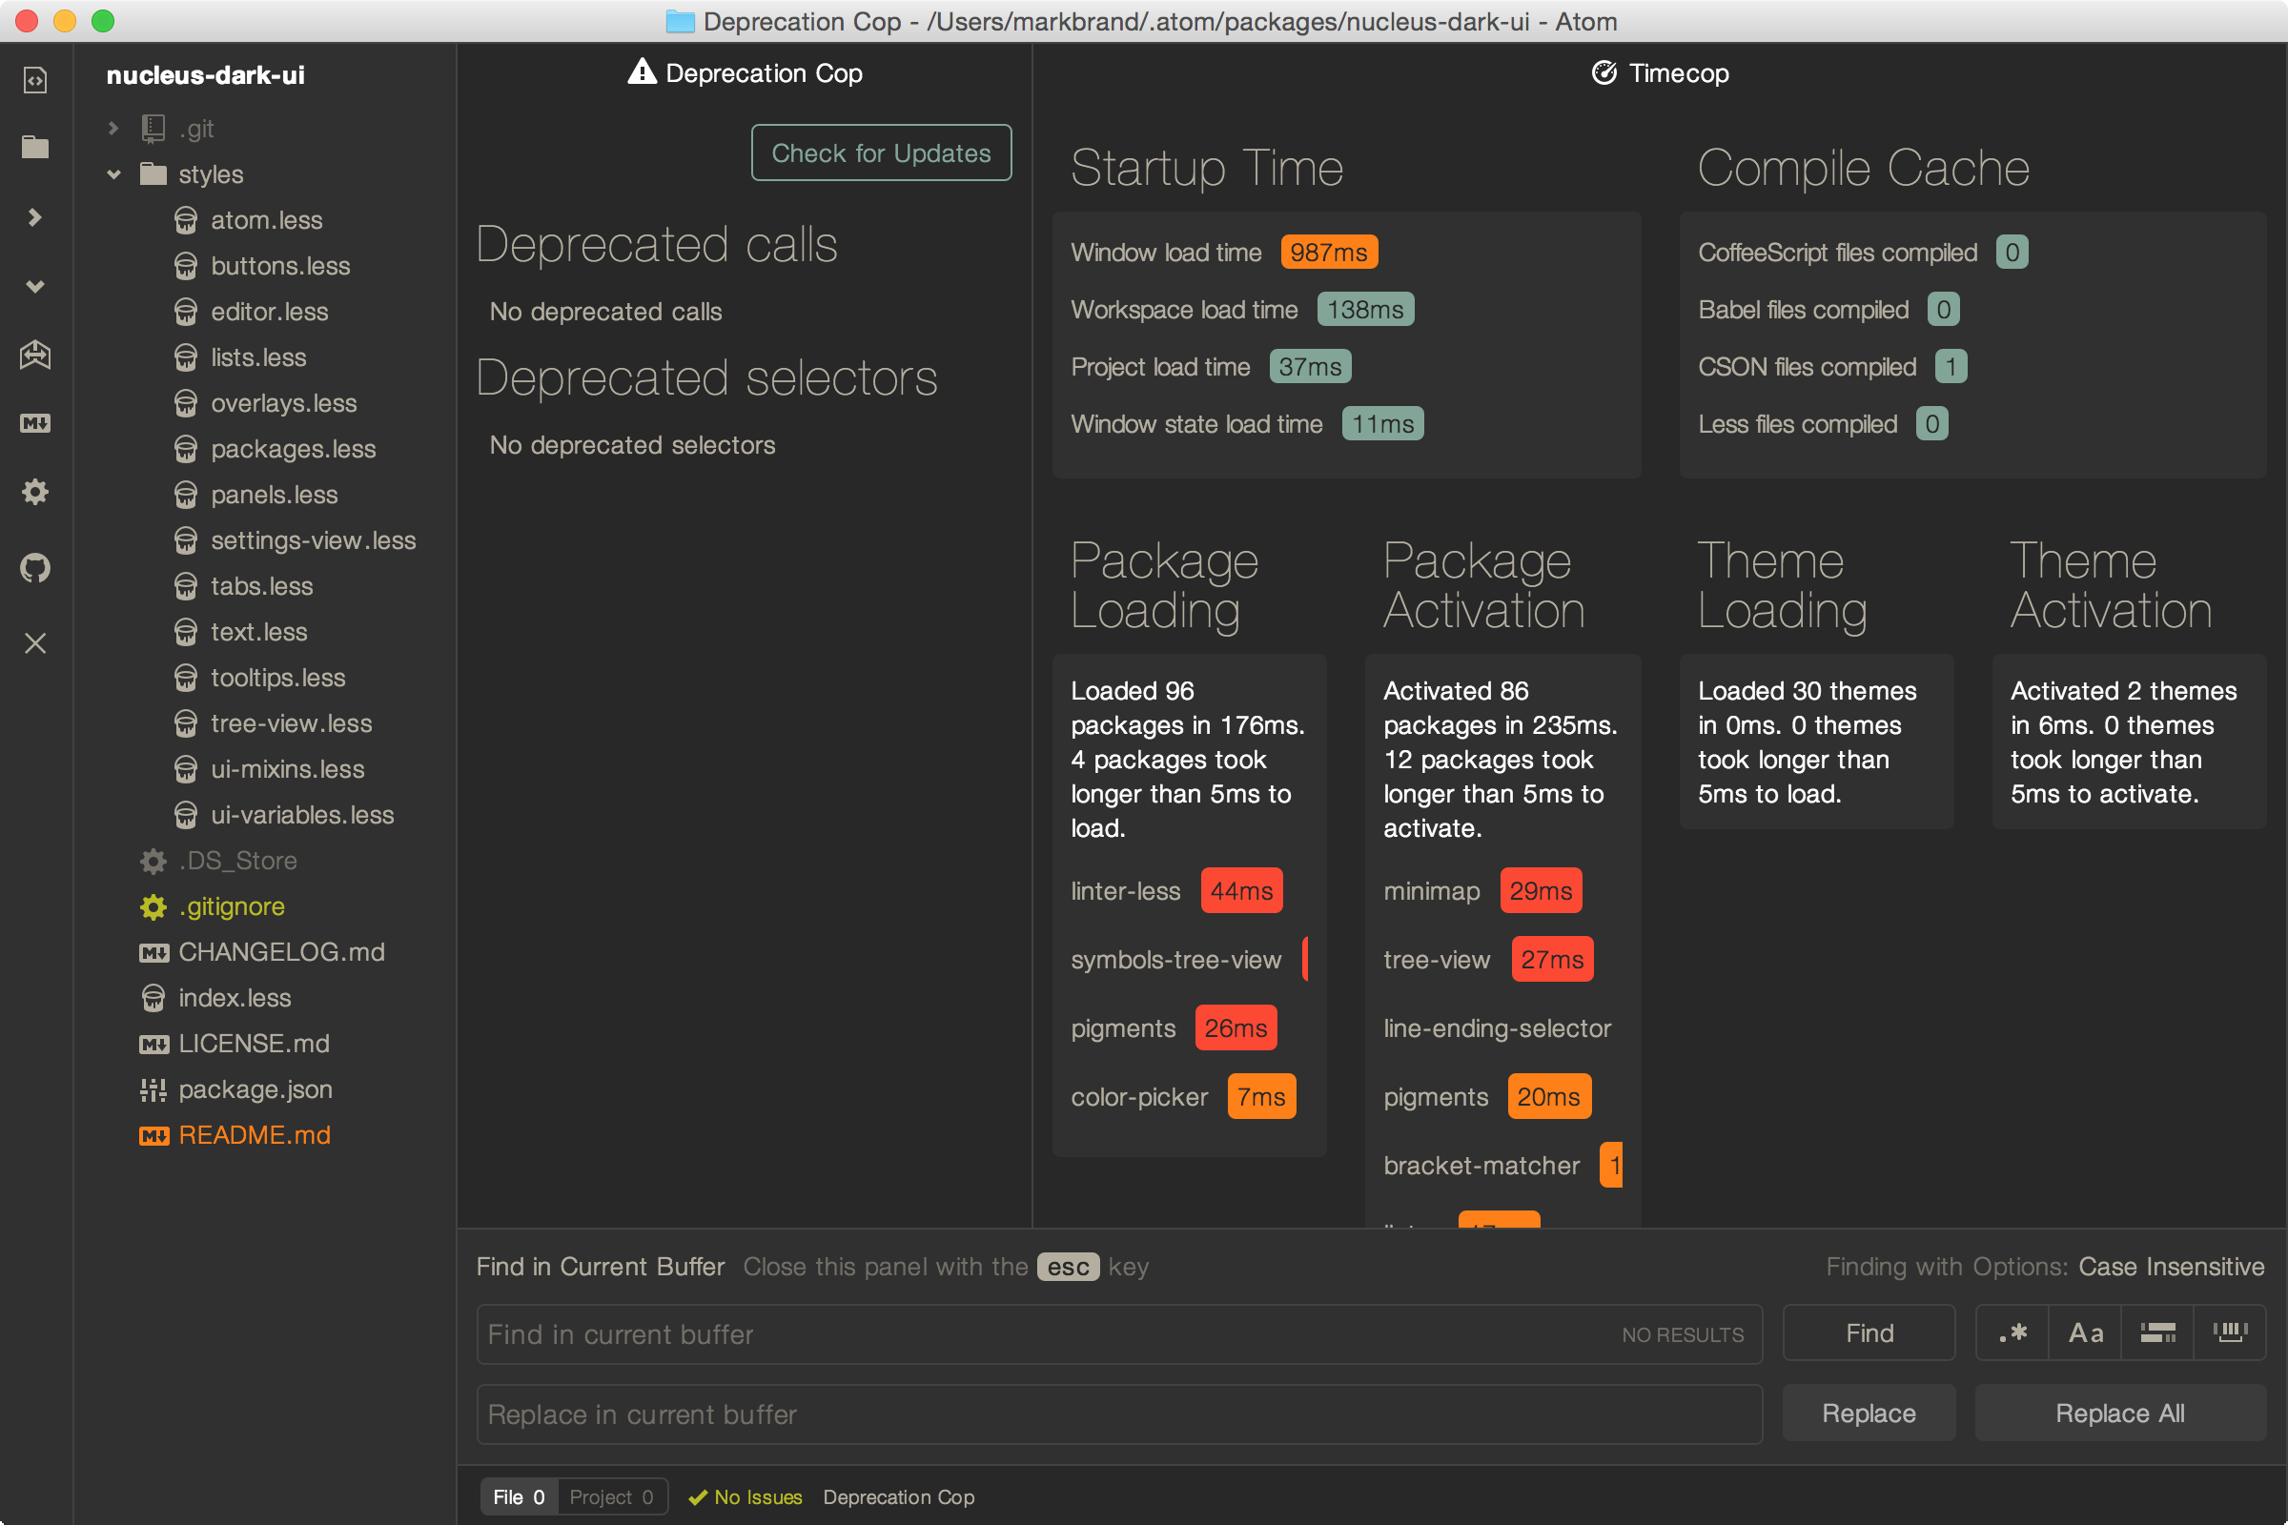Click the Case Insensitive options label
Image resolution: width=2288 pixels, height=1525 pixels.
[x=2172, y=1267]
